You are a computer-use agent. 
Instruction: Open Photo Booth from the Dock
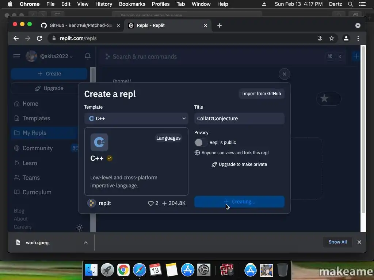point(227,270)
